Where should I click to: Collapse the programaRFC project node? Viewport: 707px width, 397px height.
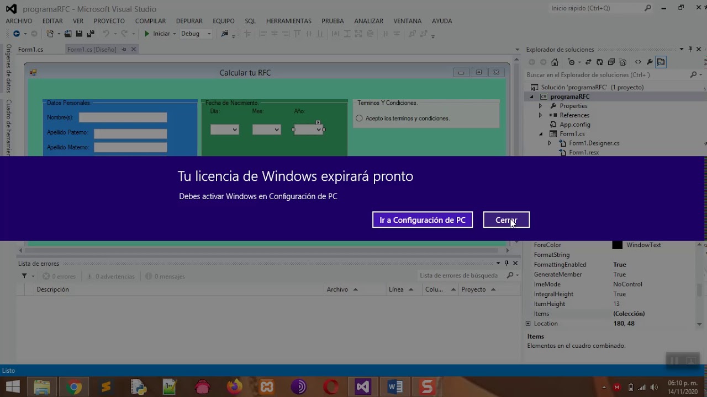coord(531,96)
